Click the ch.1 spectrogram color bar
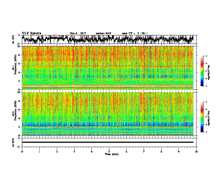This screenshot has width=221, height=170. pos(202,71)
